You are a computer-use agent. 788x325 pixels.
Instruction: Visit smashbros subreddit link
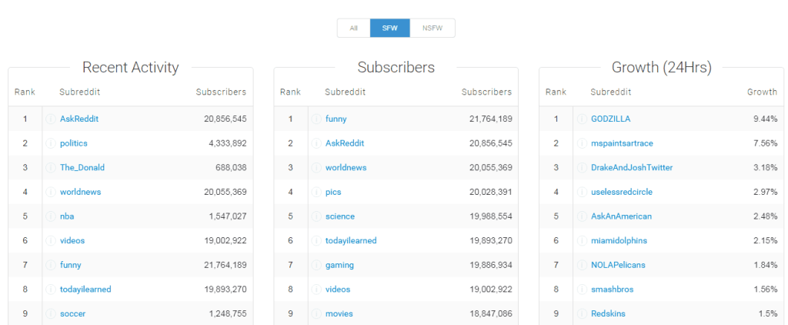pyautogui.click(x=613, y=290)
